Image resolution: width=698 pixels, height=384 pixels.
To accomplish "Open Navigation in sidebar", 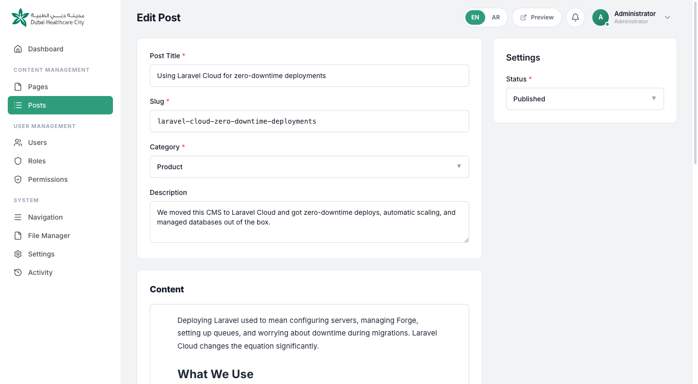I will pyautogui.click(x=60, y=217).
